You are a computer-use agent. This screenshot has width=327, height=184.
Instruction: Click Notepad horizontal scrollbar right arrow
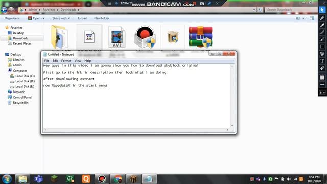tap(227, 130)
